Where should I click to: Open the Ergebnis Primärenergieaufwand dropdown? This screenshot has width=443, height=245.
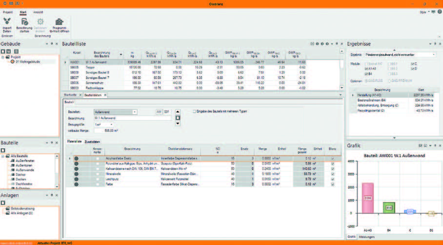434,55
